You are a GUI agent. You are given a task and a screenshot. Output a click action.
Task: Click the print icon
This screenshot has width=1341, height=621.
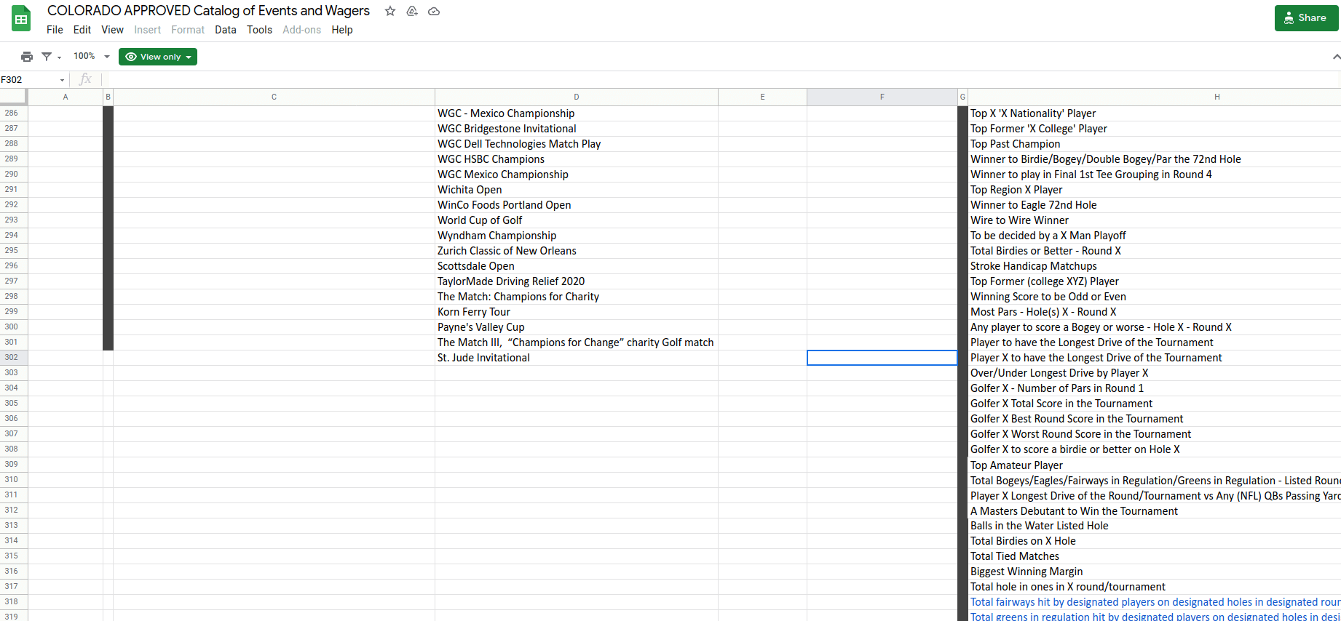pyautogui.click(x=27, y=57)
